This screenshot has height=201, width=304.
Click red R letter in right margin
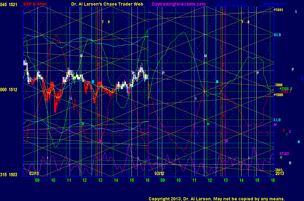coord(284,130)
